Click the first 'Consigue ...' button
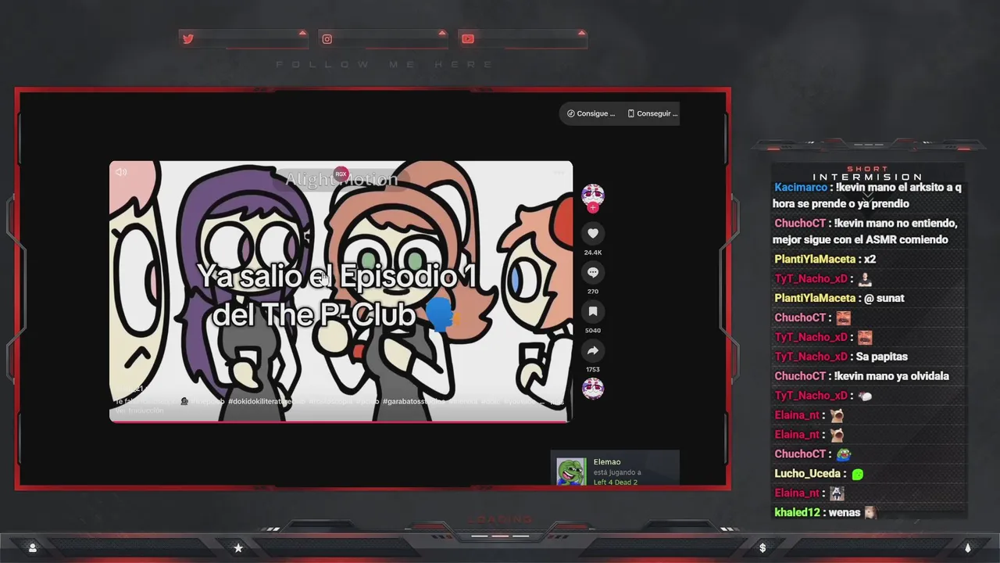The width and height of the screenshot is (1000, 563). pos(591,113)
